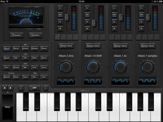This screenshot has height=122, width=163.
Task: Open the System settings menu
Action: tap(36, 35)
